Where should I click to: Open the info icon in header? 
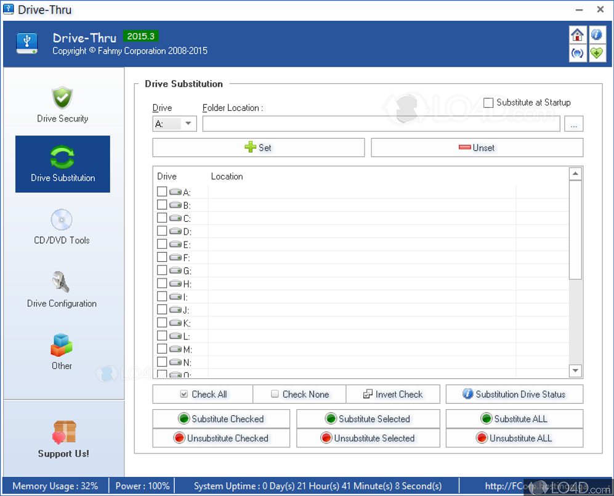(x=596, y=35)
